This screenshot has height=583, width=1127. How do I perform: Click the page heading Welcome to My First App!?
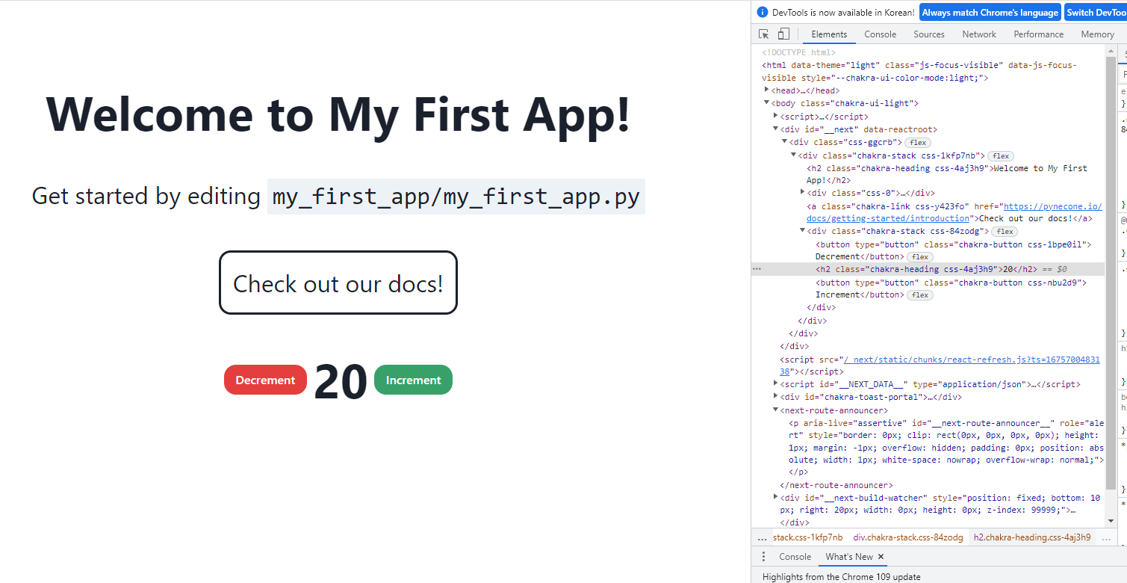[338, 114]
